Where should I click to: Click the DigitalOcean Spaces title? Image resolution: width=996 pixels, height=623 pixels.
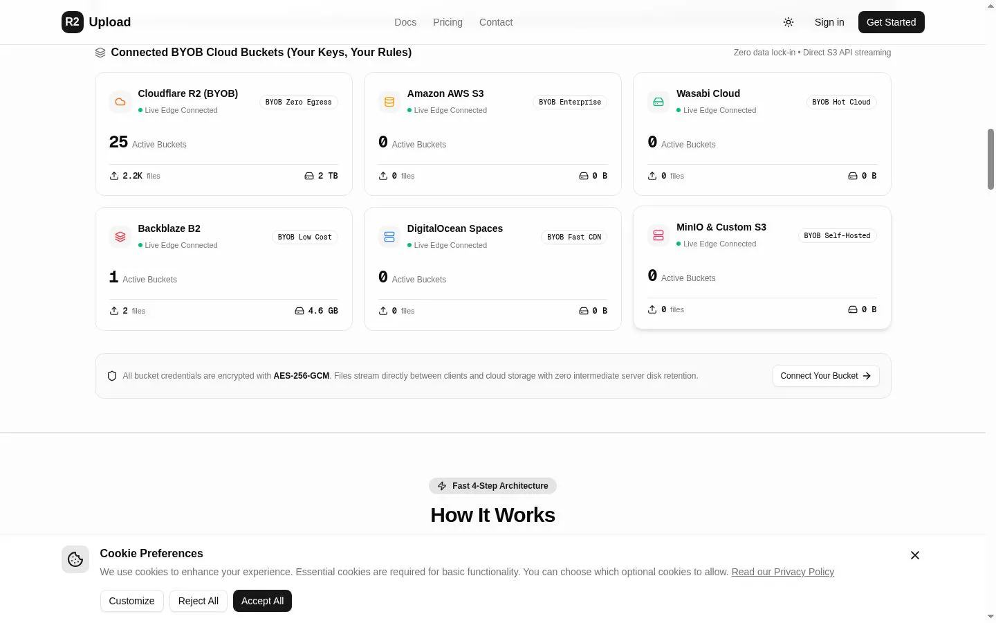pos(455,228)
